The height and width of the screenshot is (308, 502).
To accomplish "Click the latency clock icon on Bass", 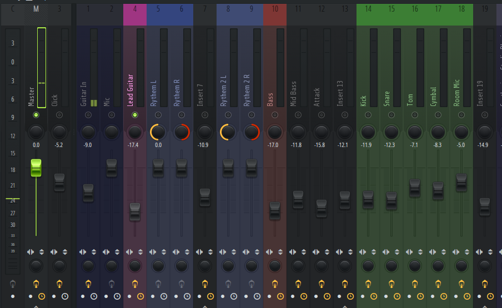I will coord(280,296).
